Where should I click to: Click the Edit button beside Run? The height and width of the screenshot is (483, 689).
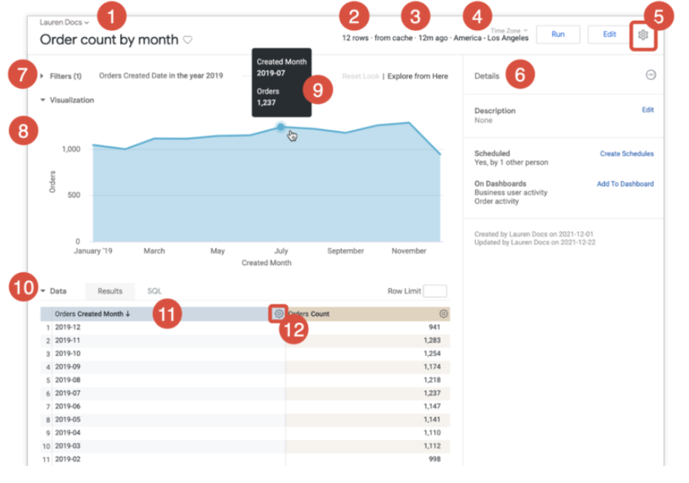(610, 34)
